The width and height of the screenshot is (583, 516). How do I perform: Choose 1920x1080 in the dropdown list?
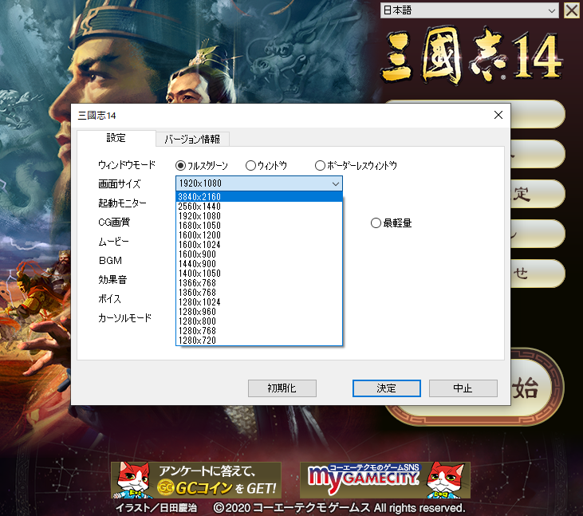click(x=258, y=216)
